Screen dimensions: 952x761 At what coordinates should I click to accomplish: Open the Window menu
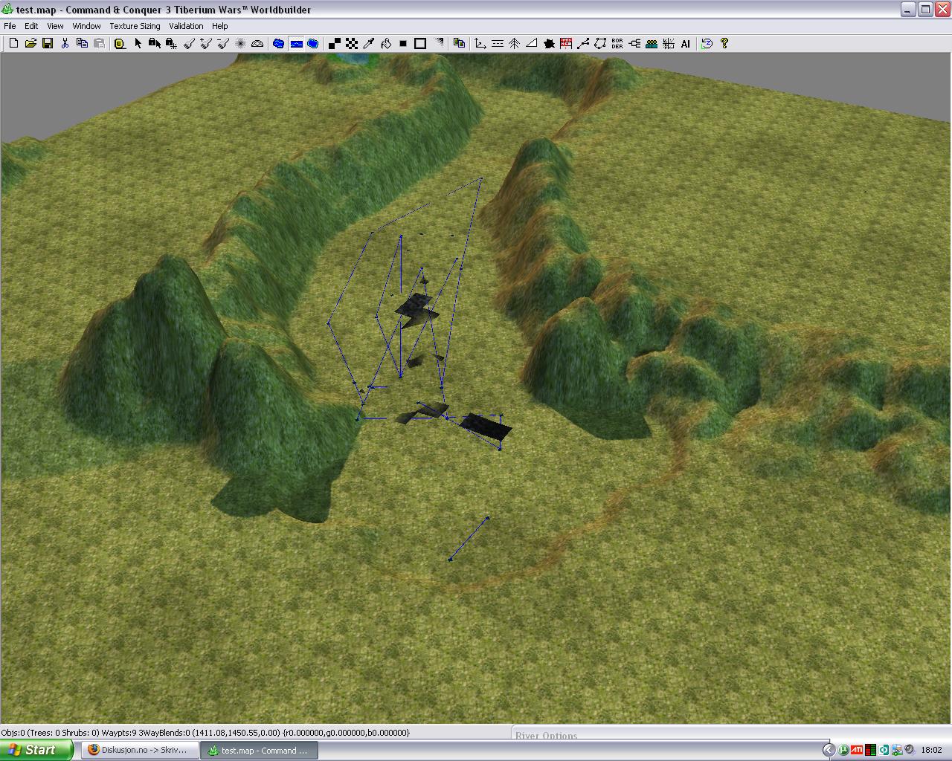click(86, 26)
